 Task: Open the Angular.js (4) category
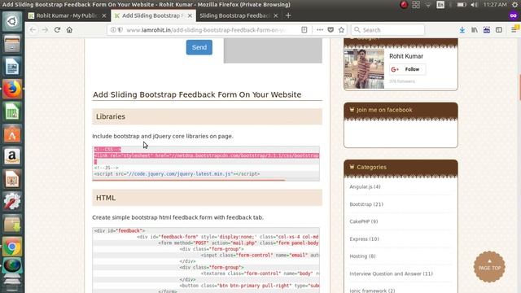pos(365,186)
